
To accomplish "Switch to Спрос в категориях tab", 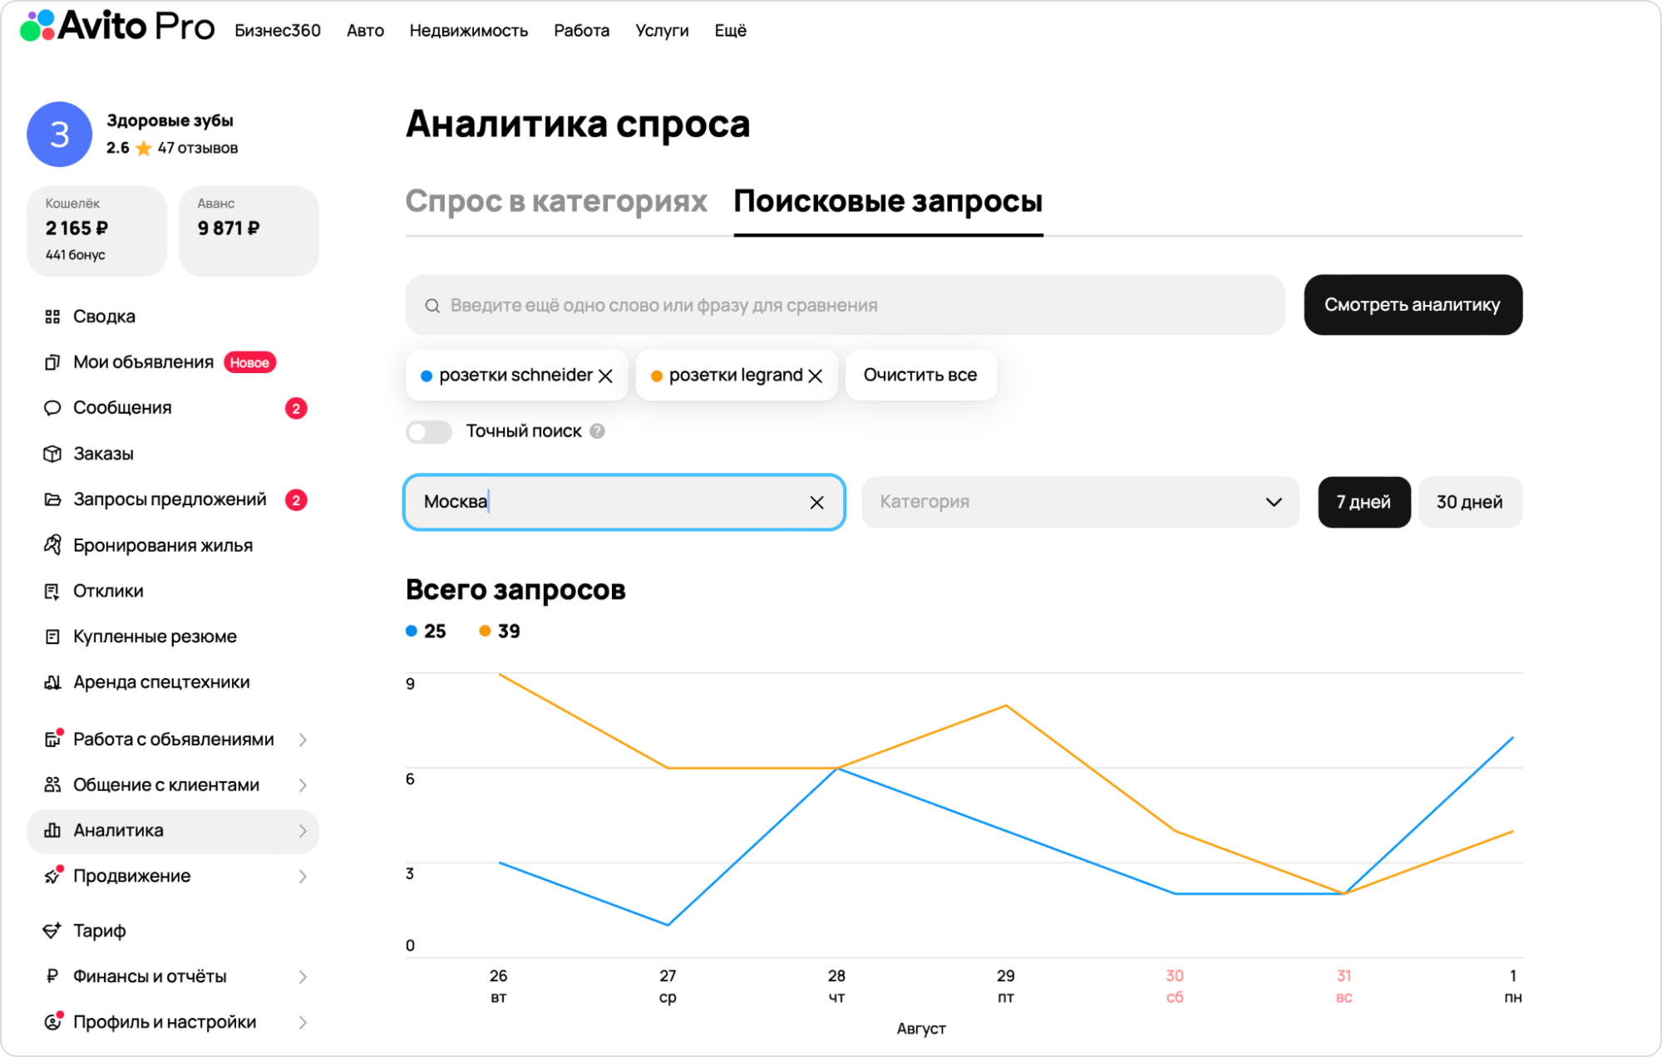I will click(555, 201).
